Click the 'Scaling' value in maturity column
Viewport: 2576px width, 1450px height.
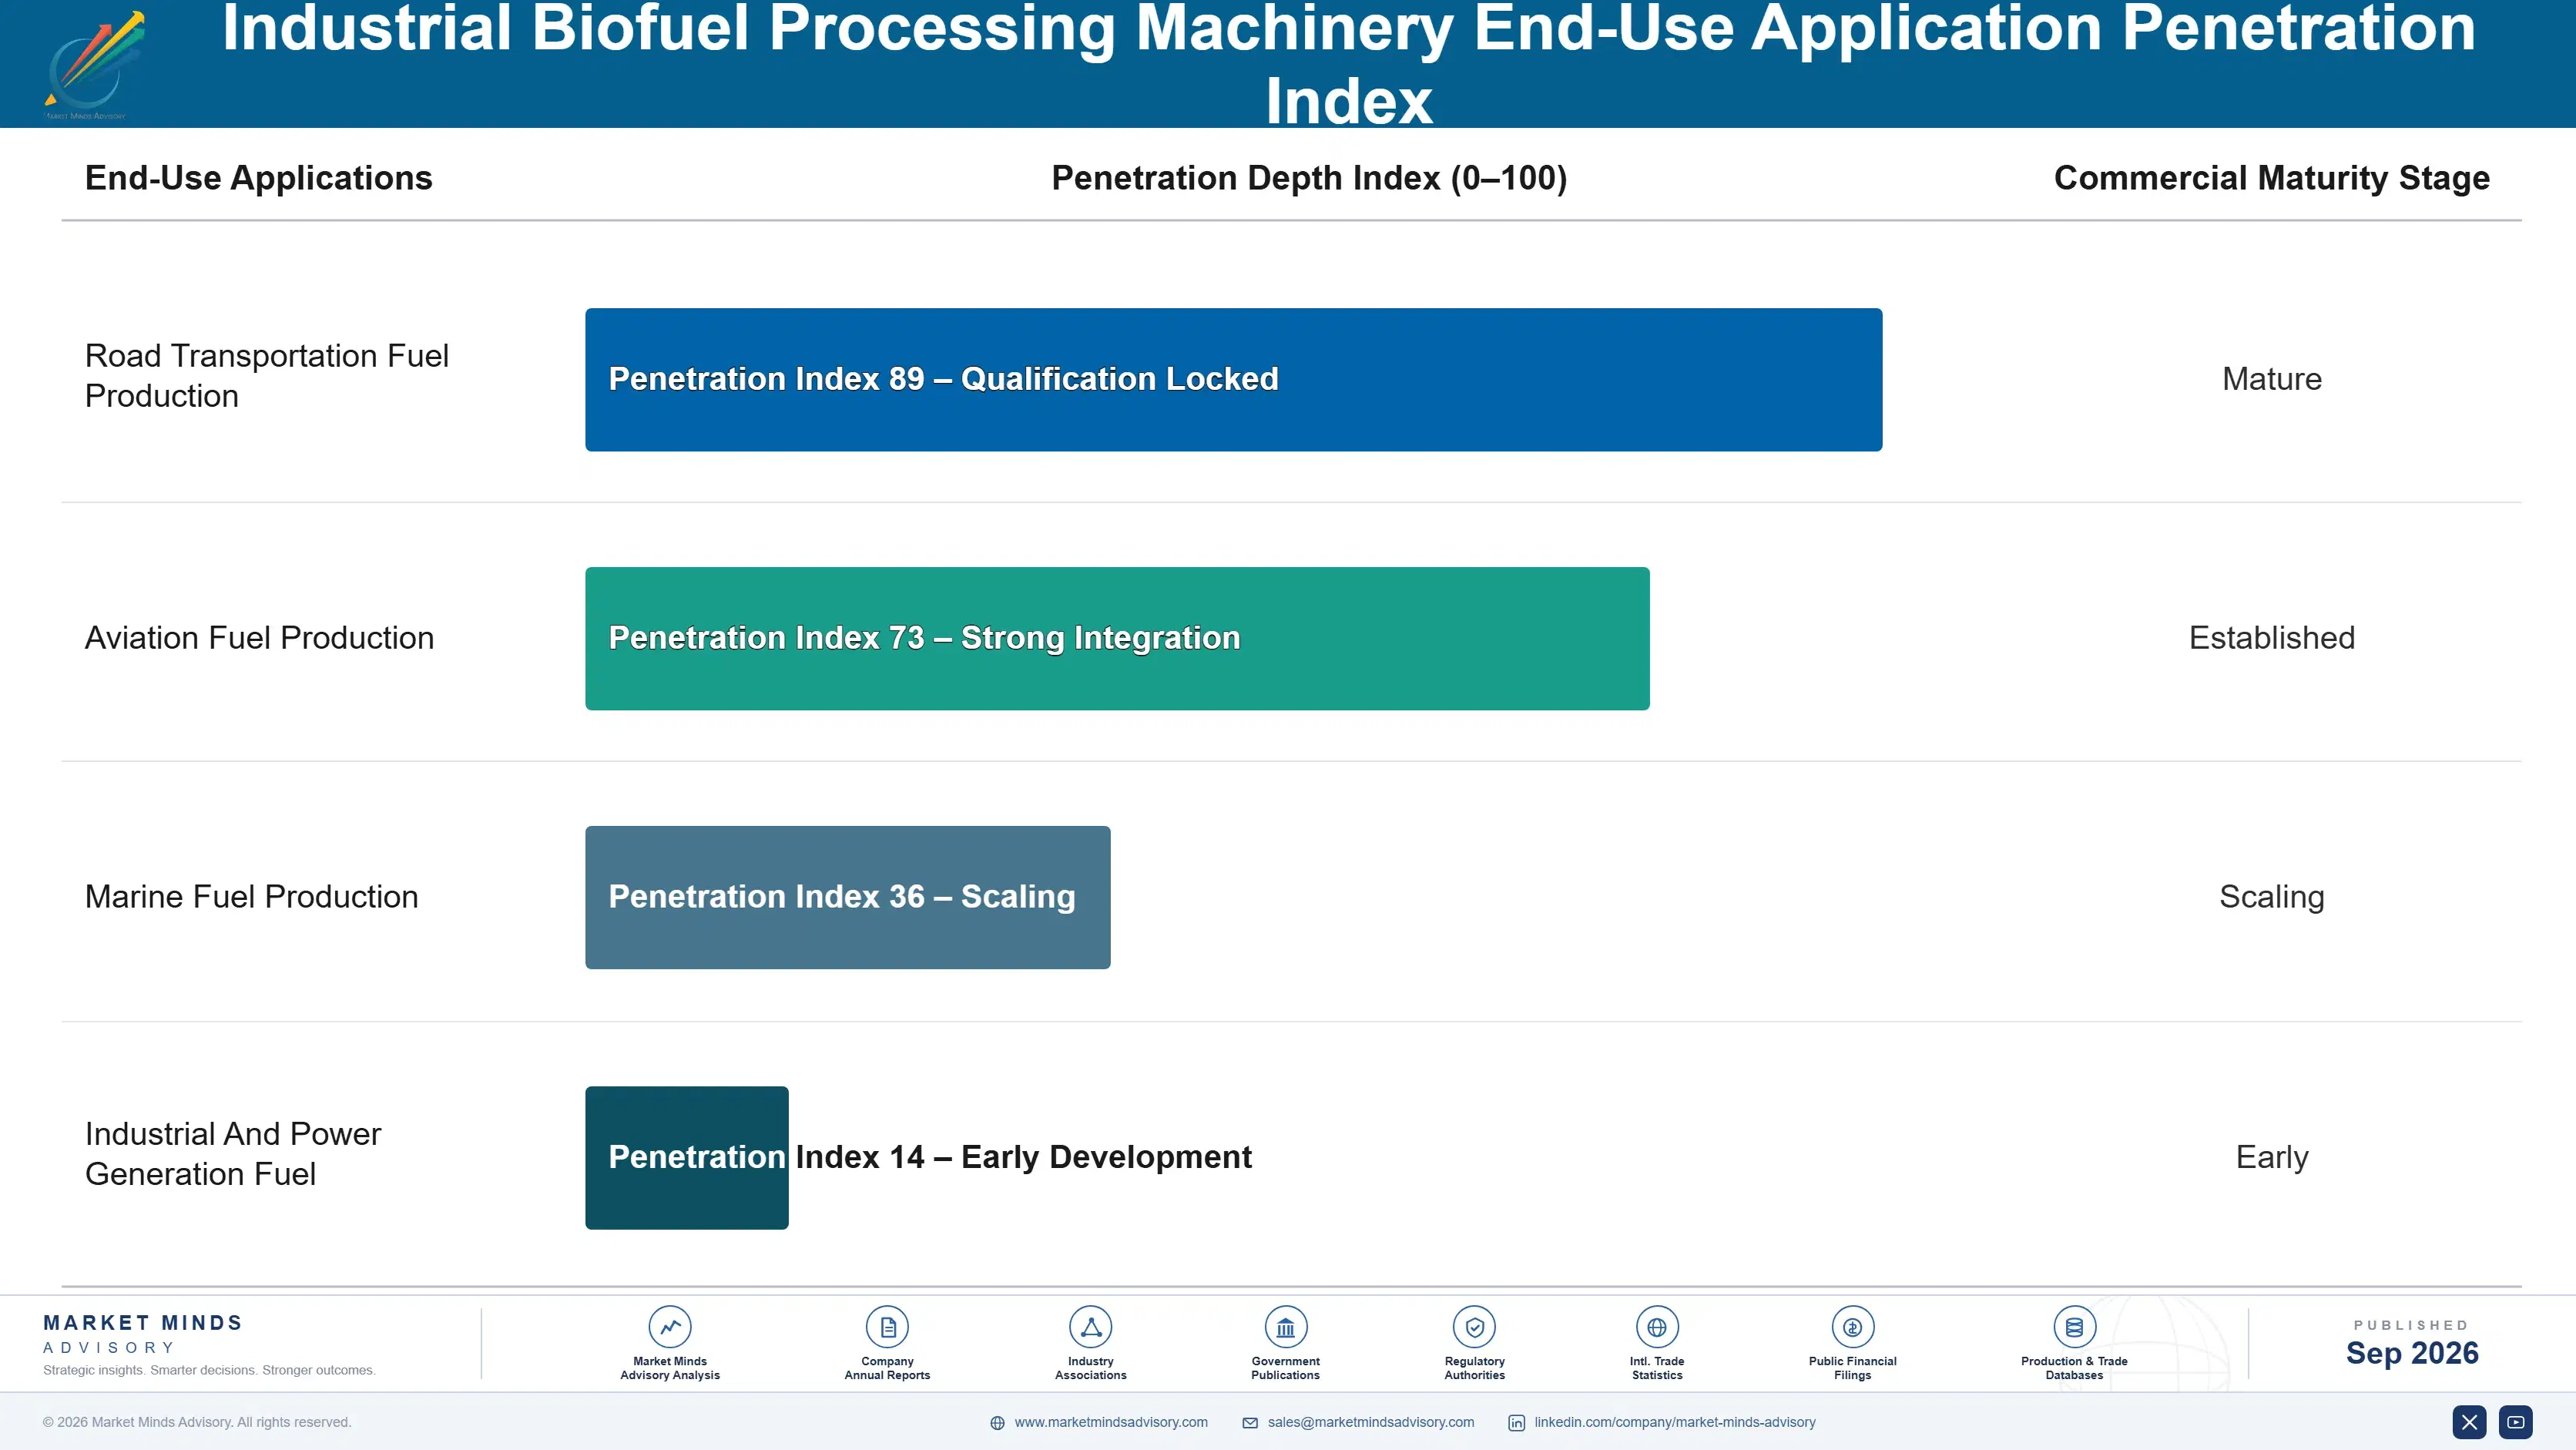click(2271, 897)
